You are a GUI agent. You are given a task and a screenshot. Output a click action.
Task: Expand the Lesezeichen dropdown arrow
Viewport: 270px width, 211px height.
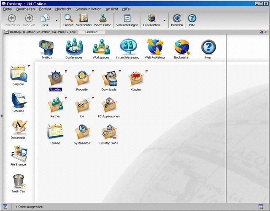point(165,21)
